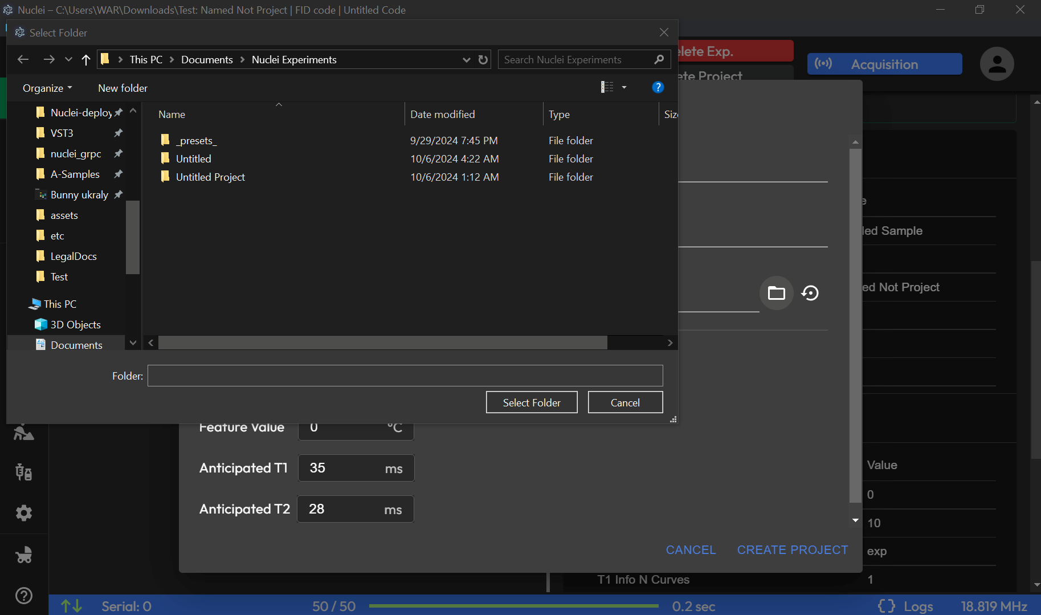The image size is (1041, 615).
Task: Expand the address bar history dropdown
Action: (467, 59)
